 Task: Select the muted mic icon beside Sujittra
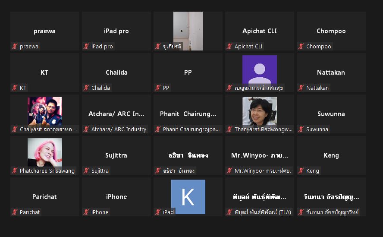pos(86,171)
